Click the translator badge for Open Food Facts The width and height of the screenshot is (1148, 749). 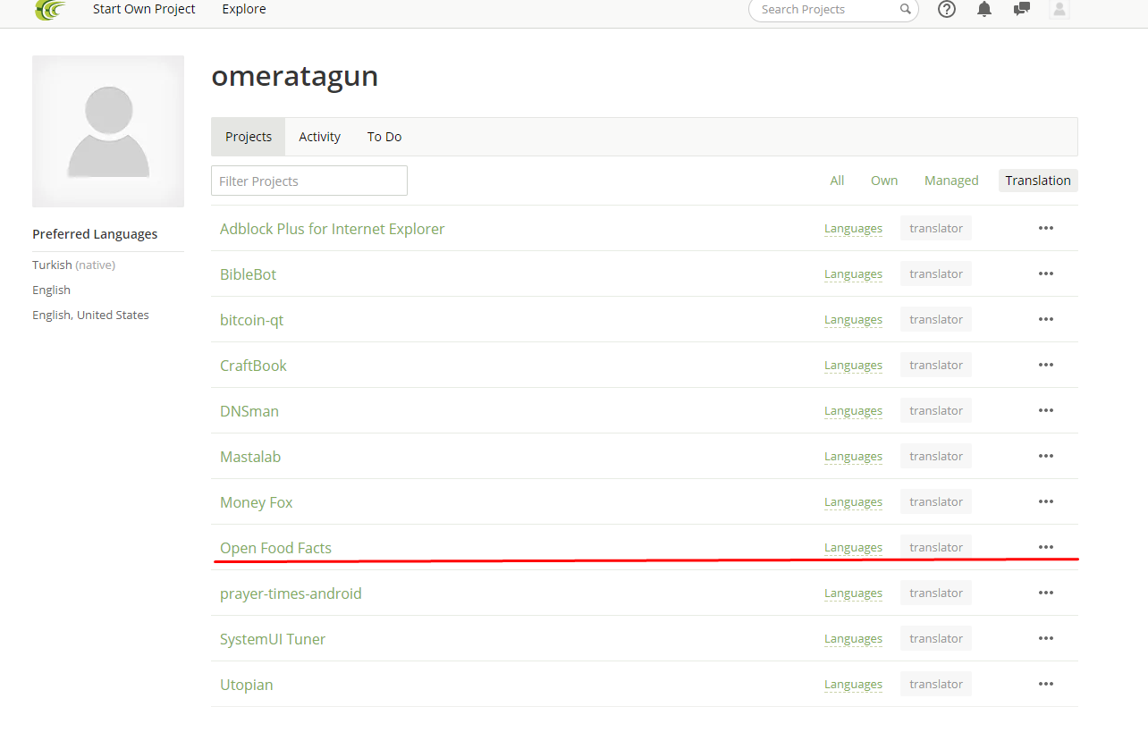click(936, 547)
